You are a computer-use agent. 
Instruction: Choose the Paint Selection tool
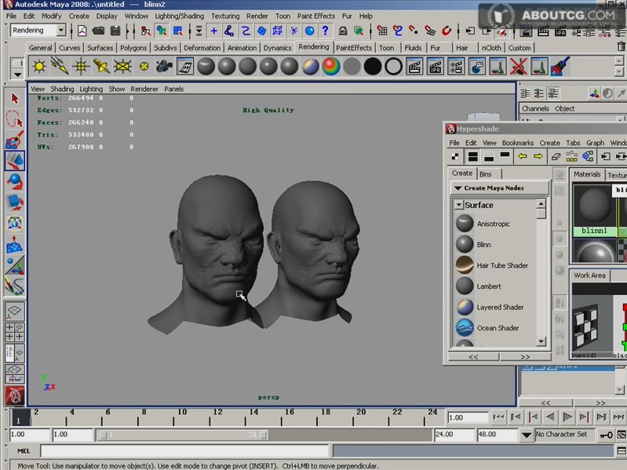point(15,140)
